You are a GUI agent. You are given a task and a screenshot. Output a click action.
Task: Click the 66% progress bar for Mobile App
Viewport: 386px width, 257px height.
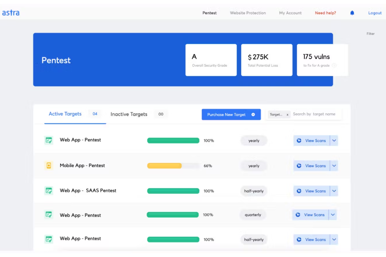tap(164, 166)
